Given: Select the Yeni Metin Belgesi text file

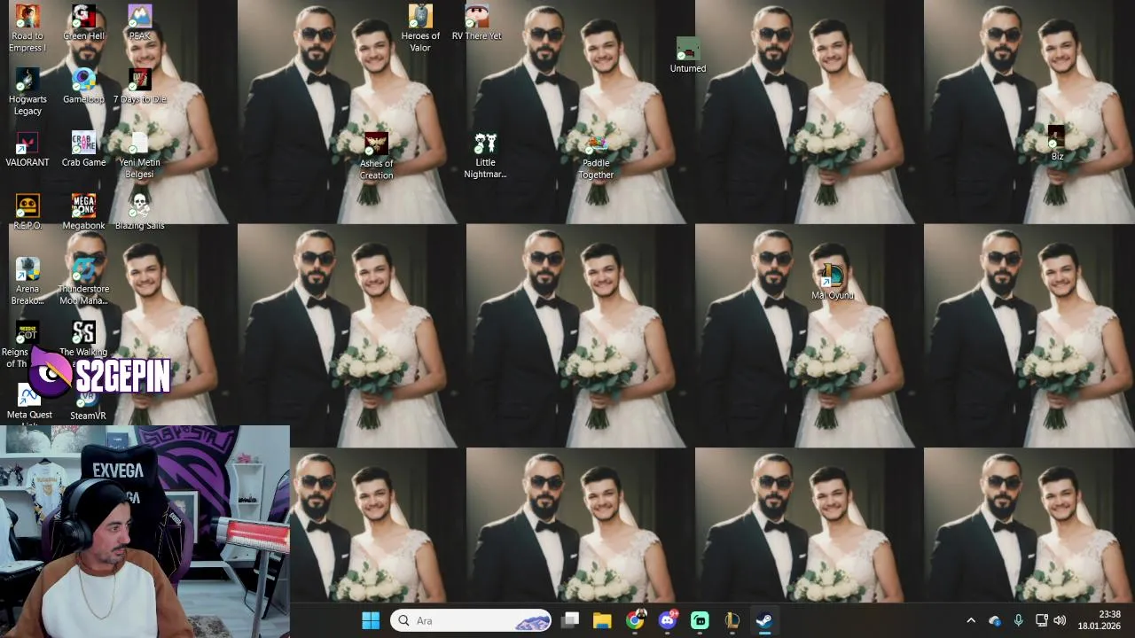Looking at the screenshot, I should point(139,155).
